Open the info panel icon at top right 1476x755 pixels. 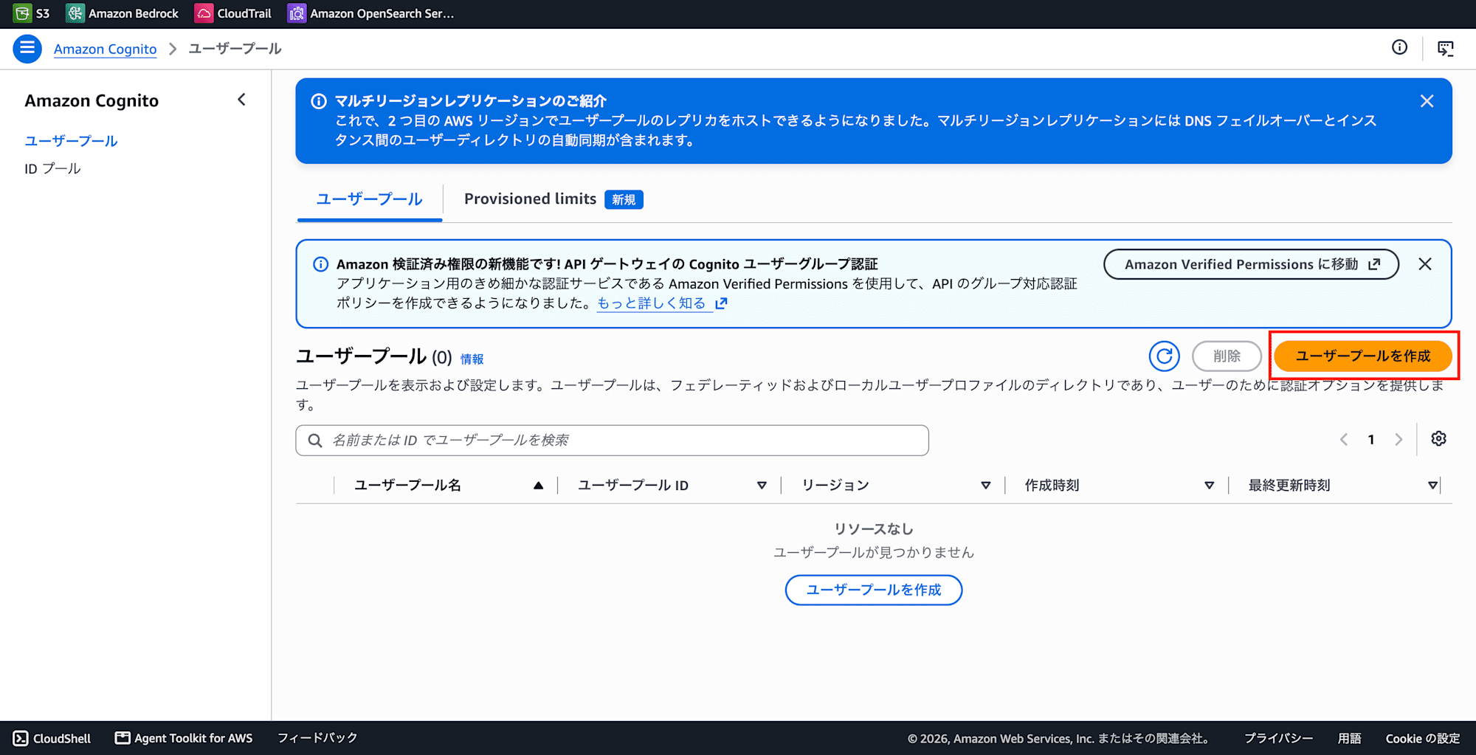click(x=1399, y=48)
